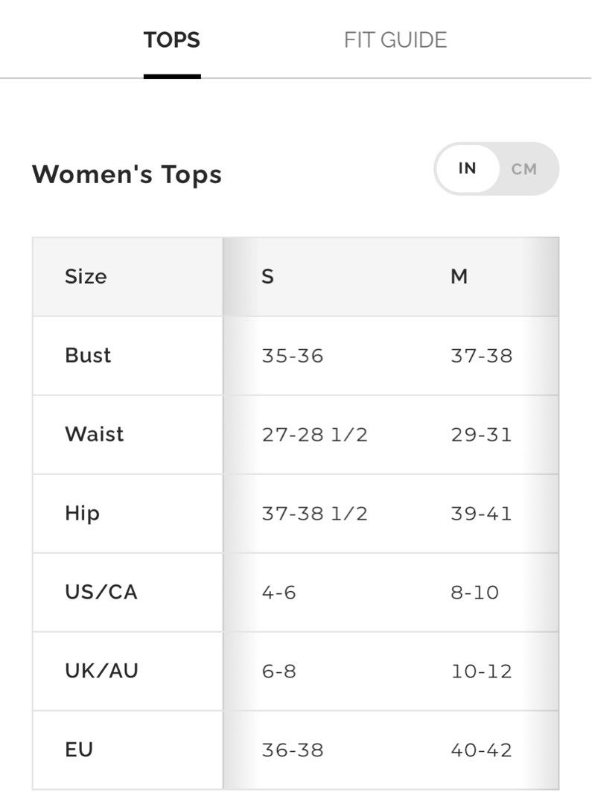
Task: Click the 35-36 bust measurement
Action: (x=293, y=356)
